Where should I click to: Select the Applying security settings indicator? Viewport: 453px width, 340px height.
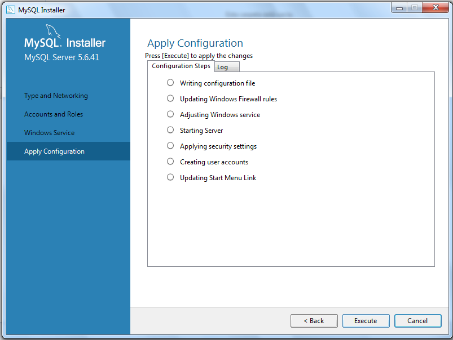coord(170,146)
